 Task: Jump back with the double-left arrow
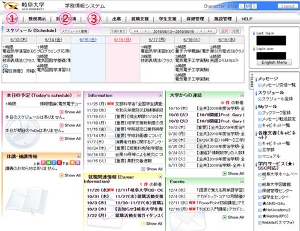coord(136,31)
